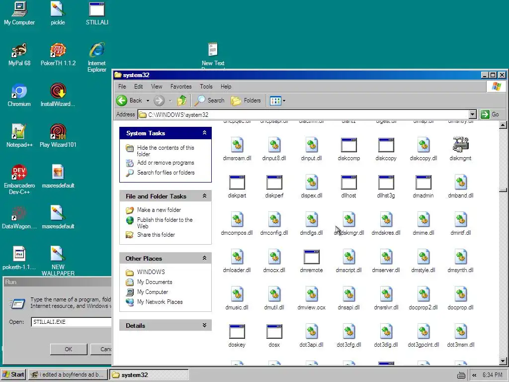This screenshot has height=382, width=509.
Task: Click the vertical scrollbar down arrow
Action: point(503,361)
